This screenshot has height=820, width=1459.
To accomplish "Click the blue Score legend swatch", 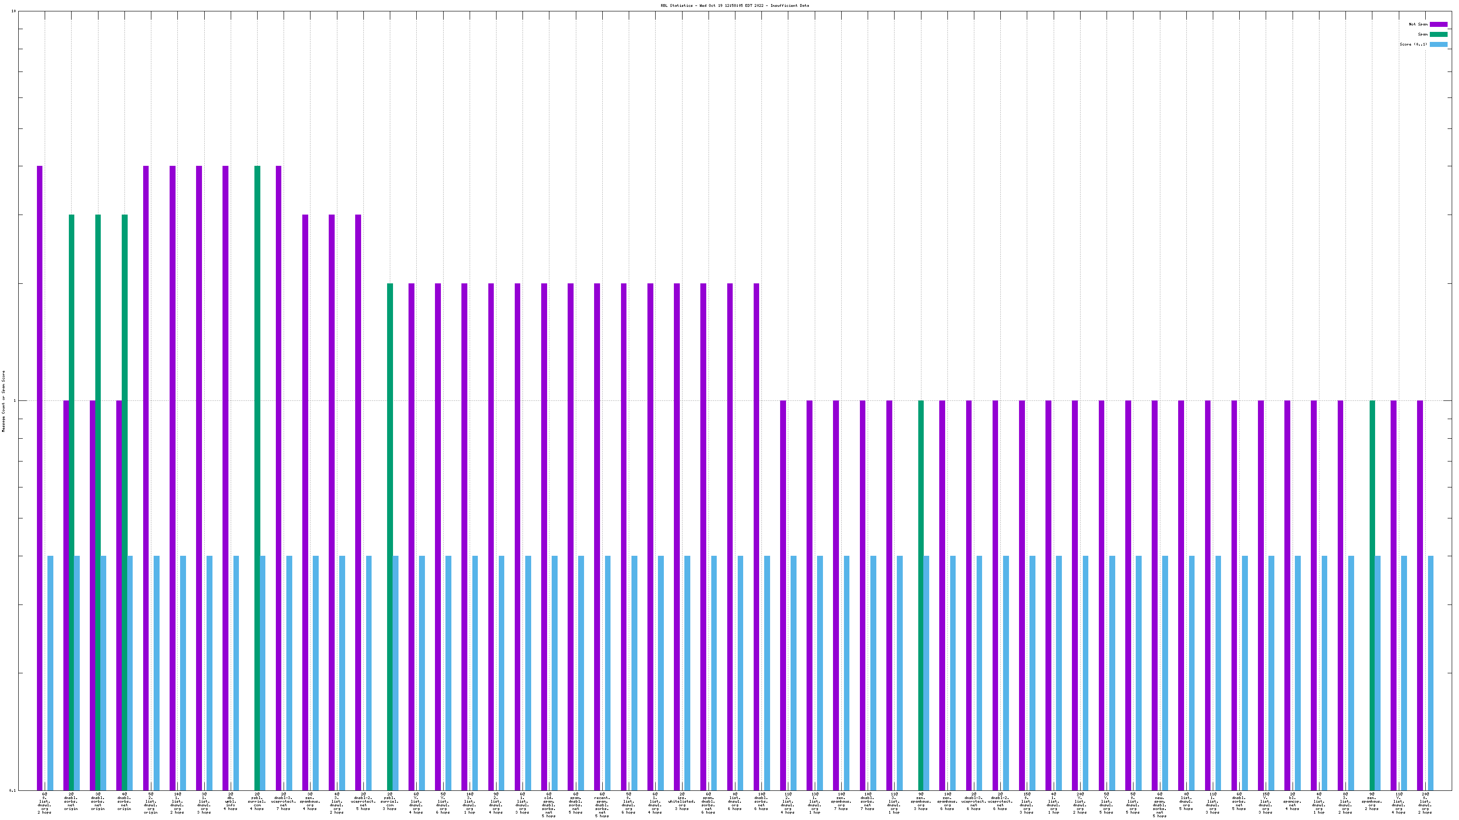I will (x=1438, y=45).
